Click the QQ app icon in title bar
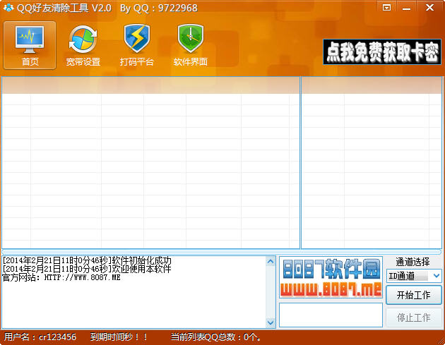This screenshot has height=345, width=445. click(8, 8)
